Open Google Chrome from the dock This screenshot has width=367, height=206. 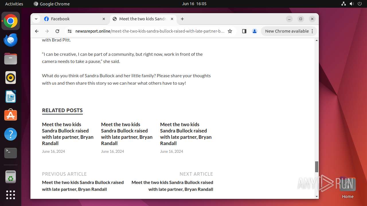pos(11,21)
